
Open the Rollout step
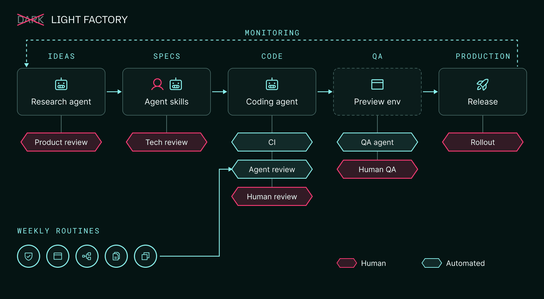(x=483, y=142)
